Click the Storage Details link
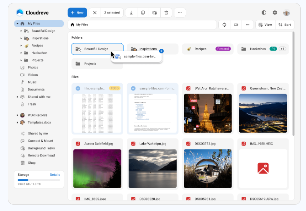This screenshot has height=211, width=306. (x=55, y=175)
